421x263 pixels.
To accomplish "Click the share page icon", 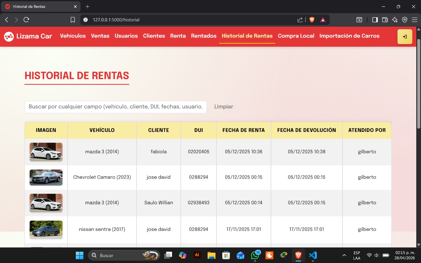I will [x=300, y=20].
